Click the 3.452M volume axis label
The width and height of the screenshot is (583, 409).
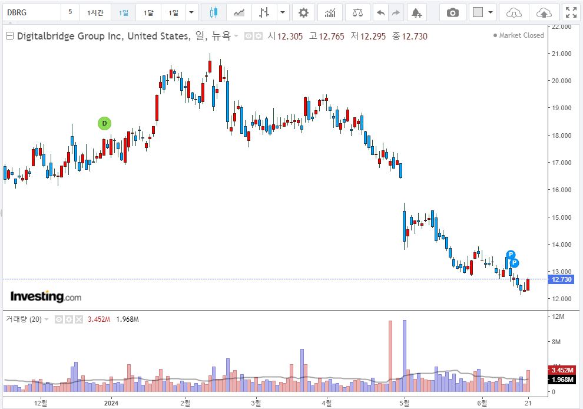(x=562, y=370)
